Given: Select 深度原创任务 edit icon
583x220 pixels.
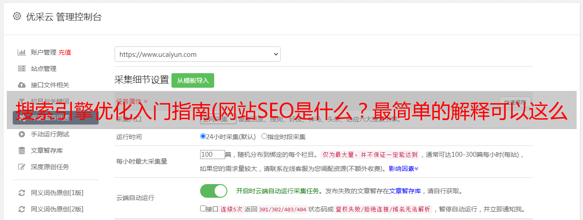Looking at the screenshot, I should point(21,167).
